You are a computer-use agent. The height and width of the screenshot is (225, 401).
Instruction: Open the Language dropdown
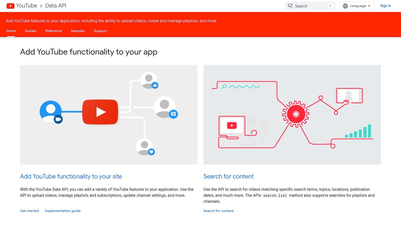click(357, 6)
